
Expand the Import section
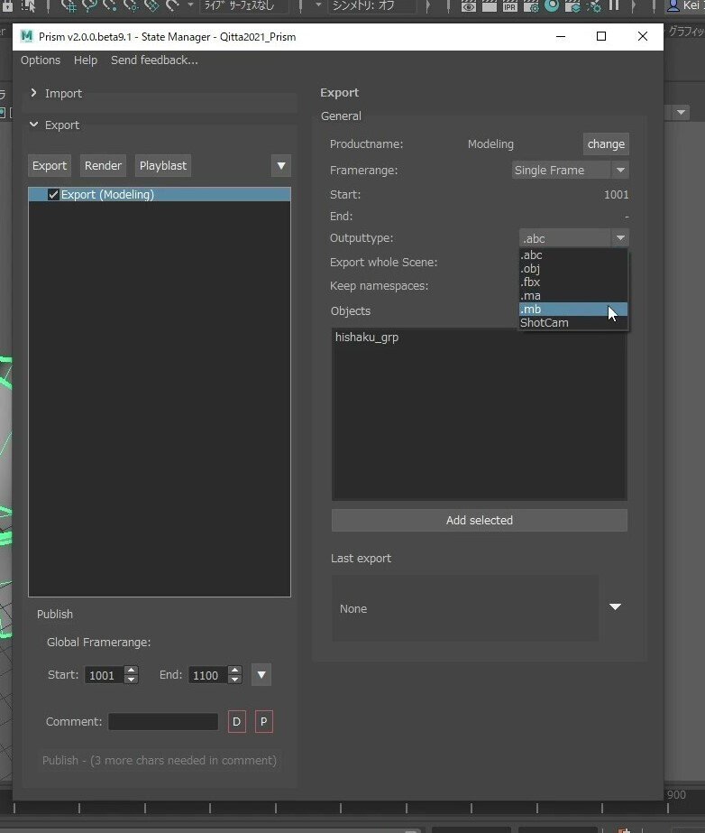[x=34, y=93]
